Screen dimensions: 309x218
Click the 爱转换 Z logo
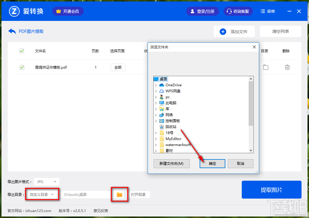coord(14,11)
